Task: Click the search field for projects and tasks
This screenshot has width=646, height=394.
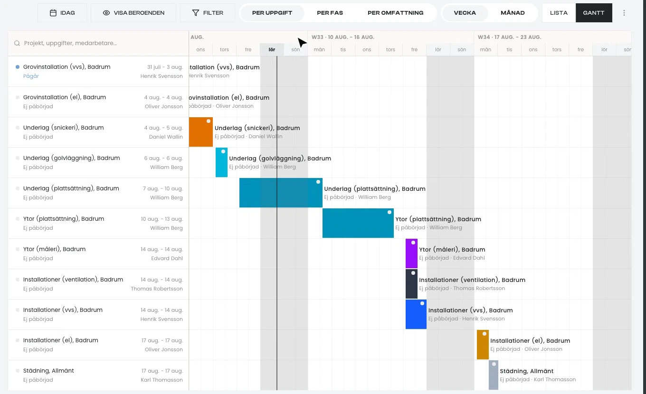Action: [x=98, y=43]
